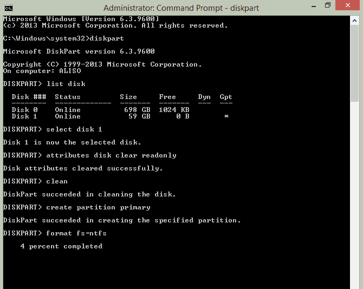
Task: Click the 'format fs=ntfs' command line
Action: [55, 233]
